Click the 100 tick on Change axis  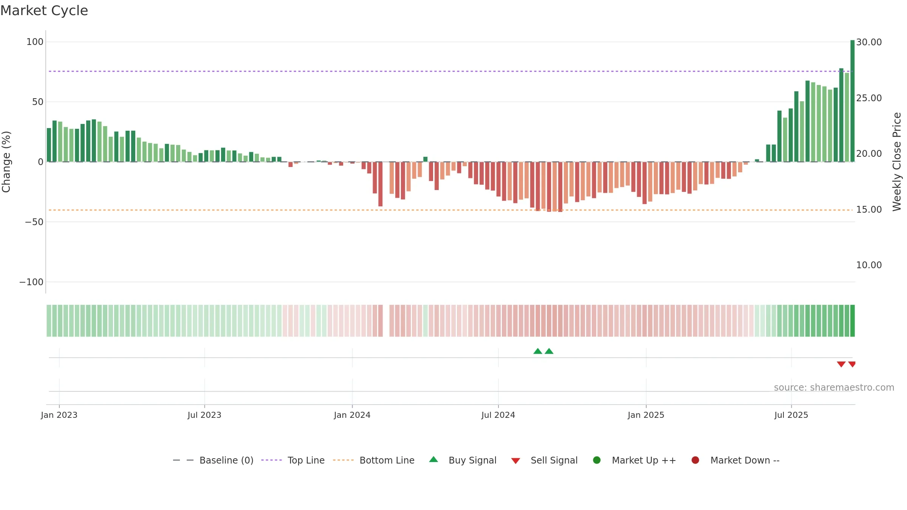35,42
